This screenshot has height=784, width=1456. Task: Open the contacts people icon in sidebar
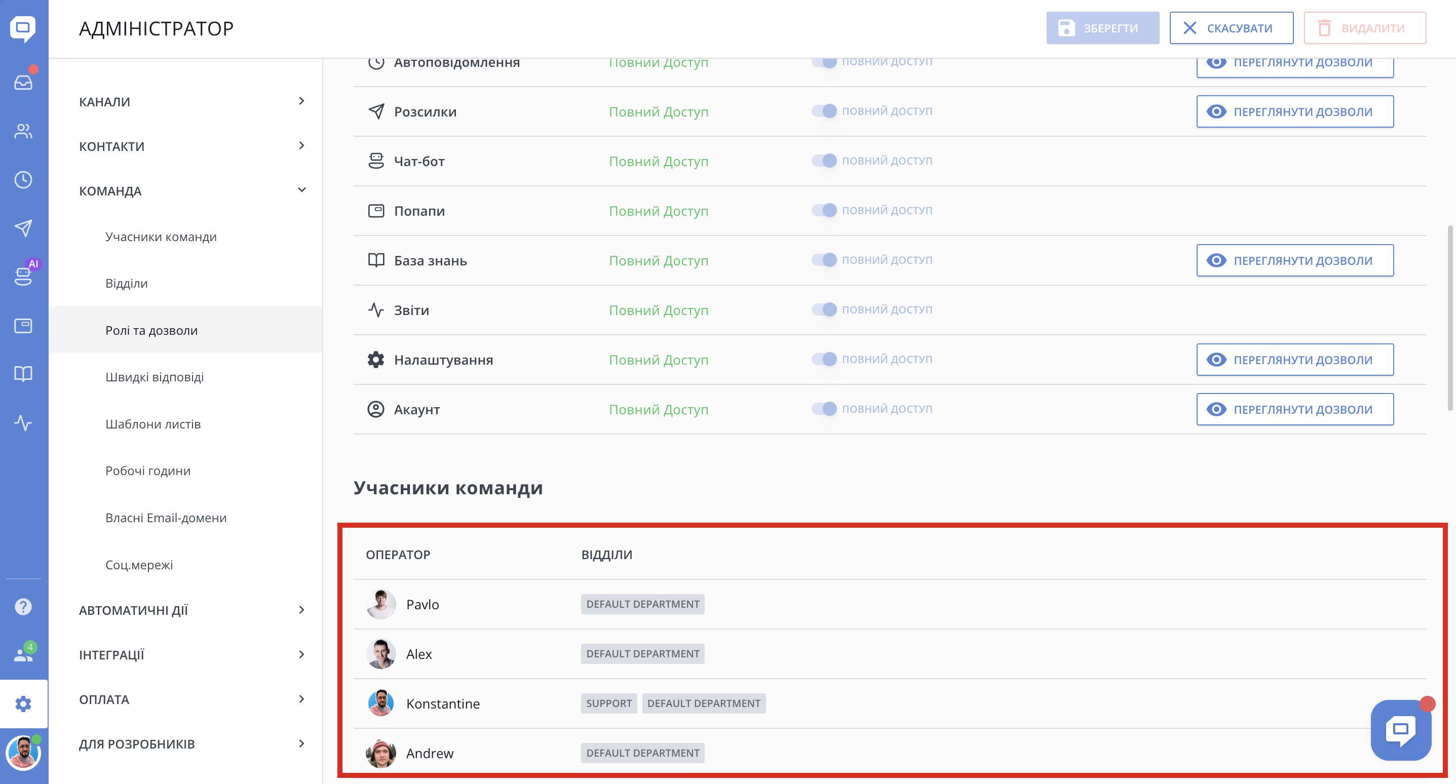[23, 131]
